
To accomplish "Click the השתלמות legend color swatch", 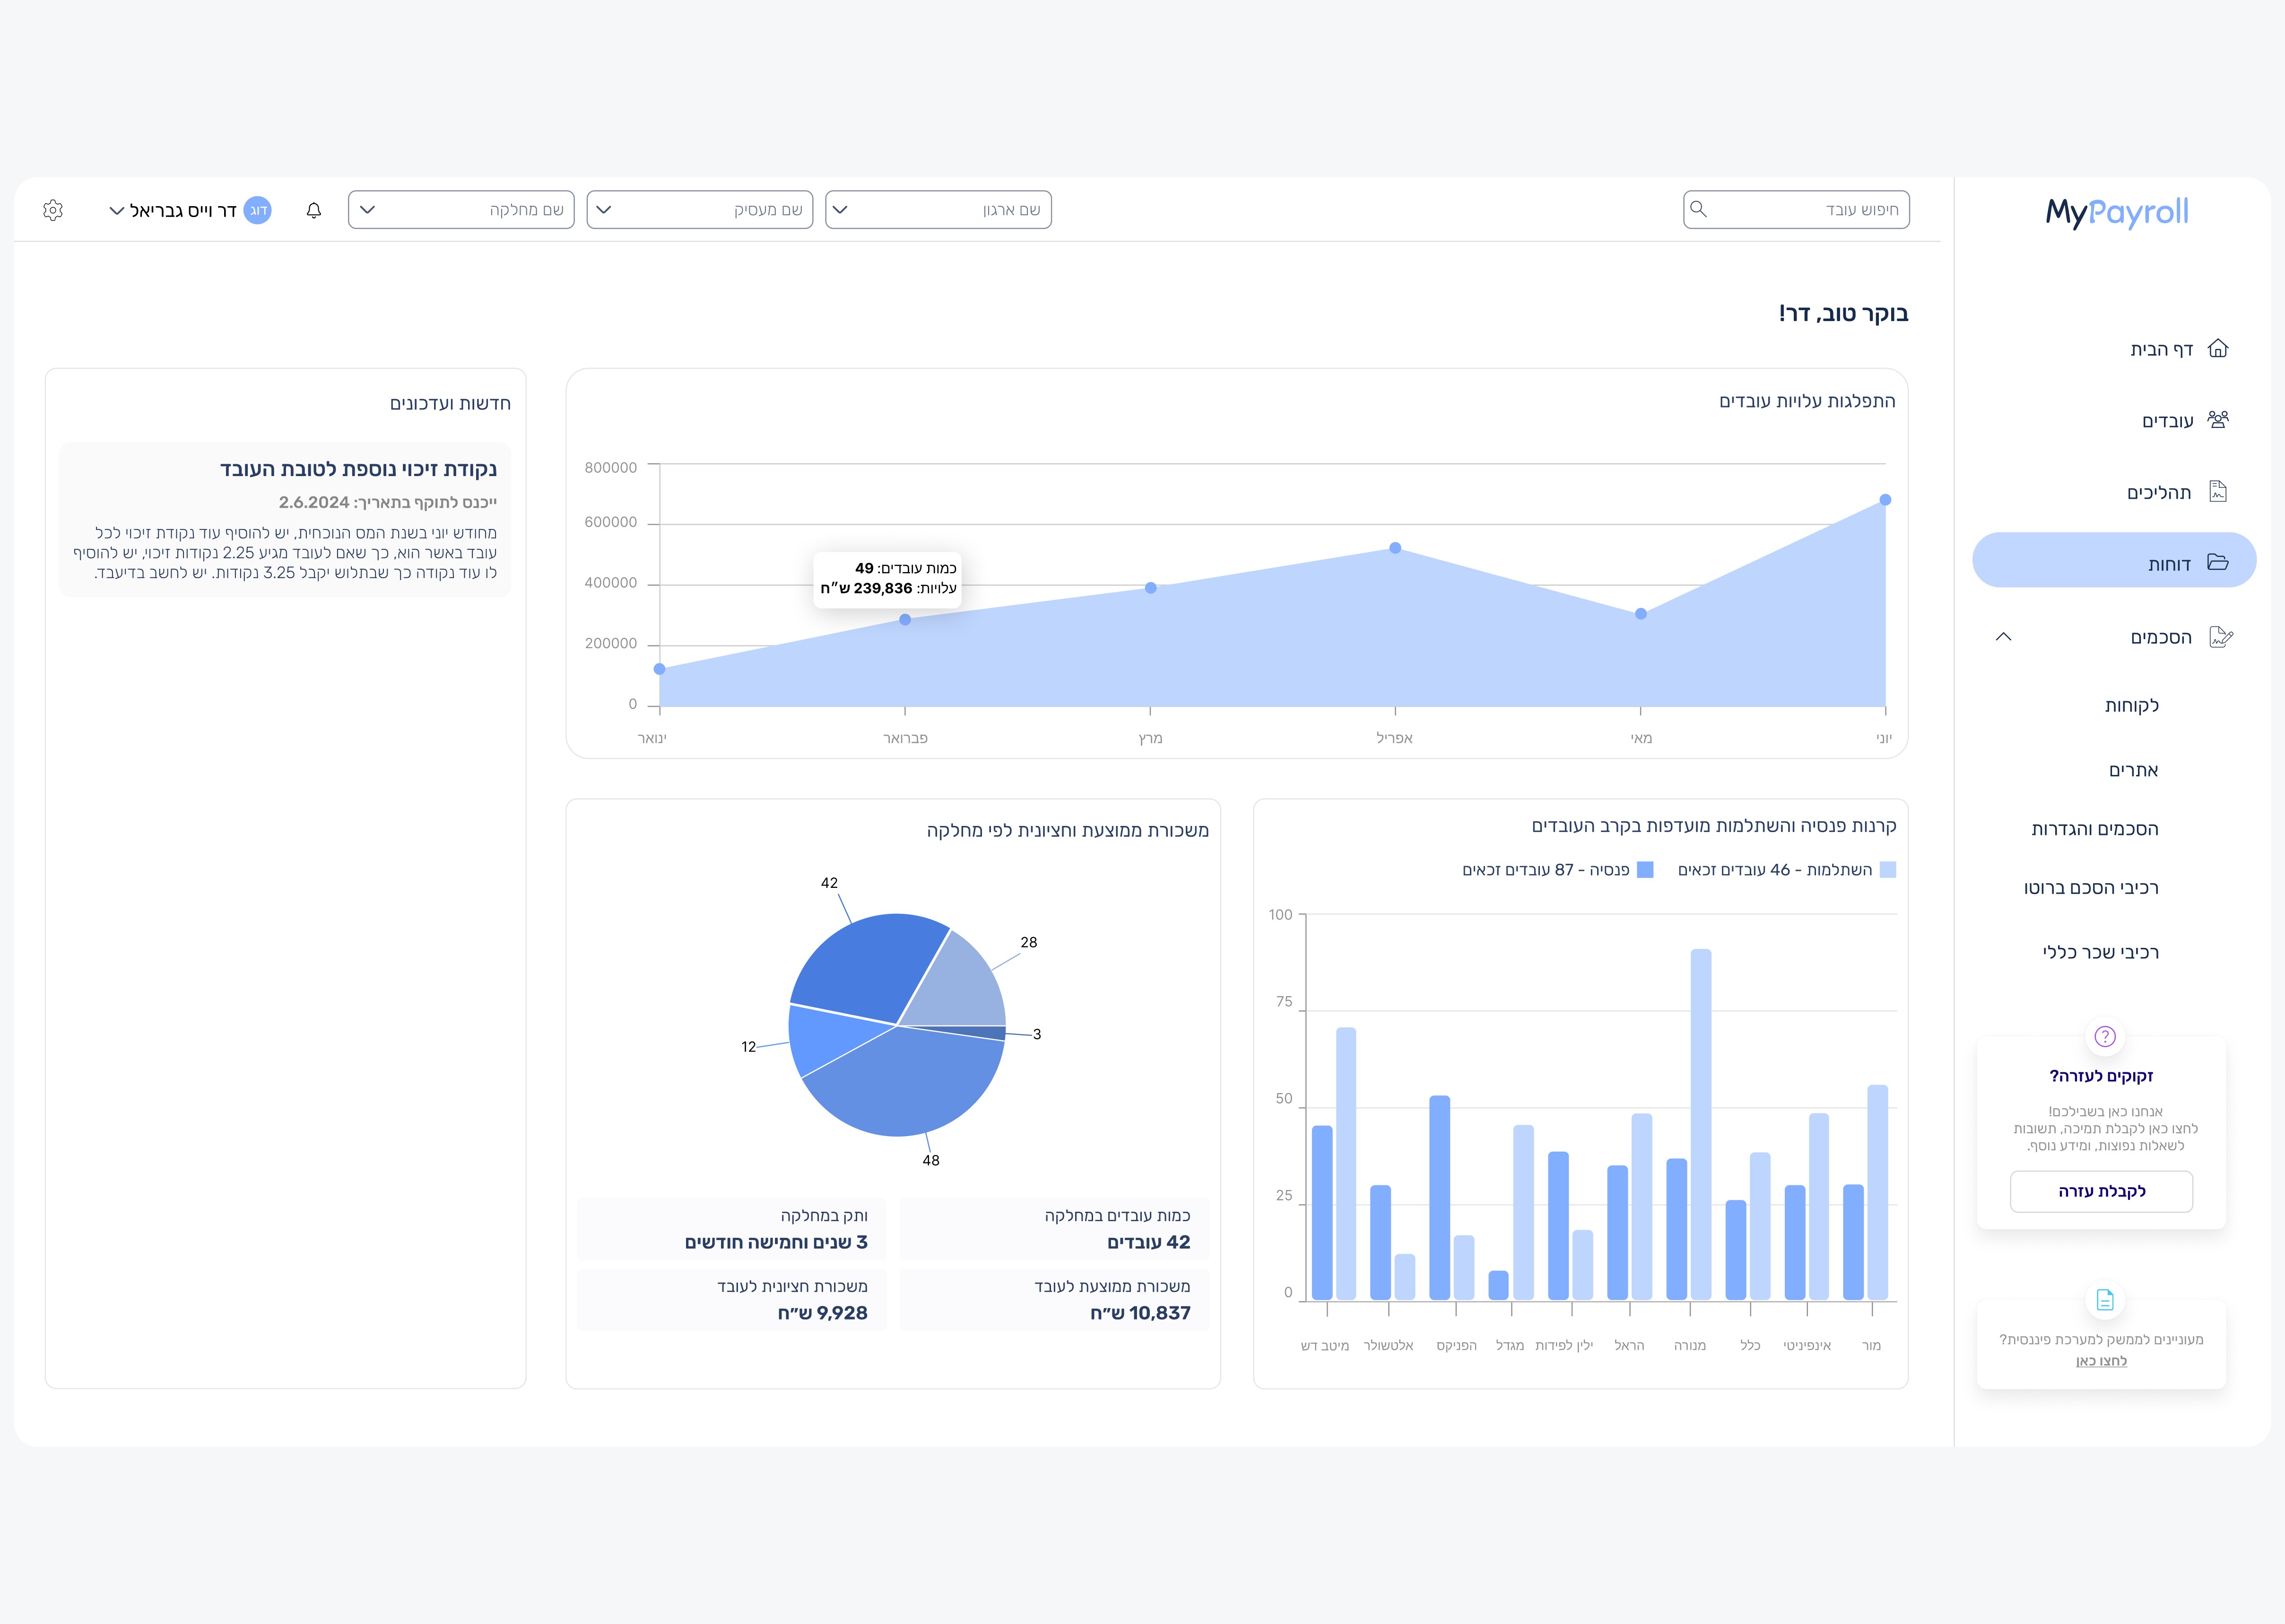I will click(x=1888, y=870).
